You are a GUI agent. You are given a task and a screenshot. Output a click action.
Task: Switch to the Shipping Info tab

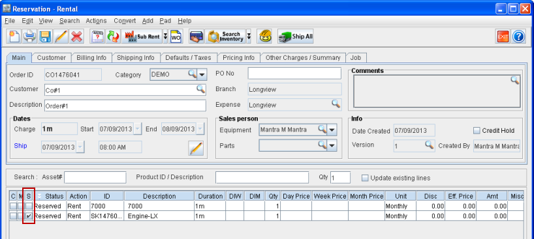(x=136, y=58)
